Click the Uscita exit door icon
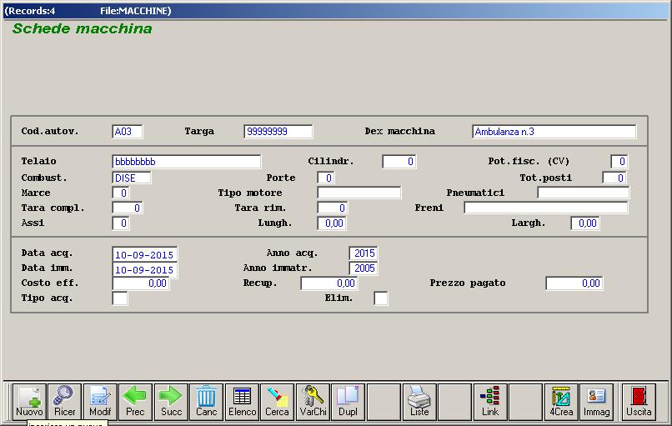Image resolution: width=672 pixels, height=426 pixels. click(x=639, y=401)
